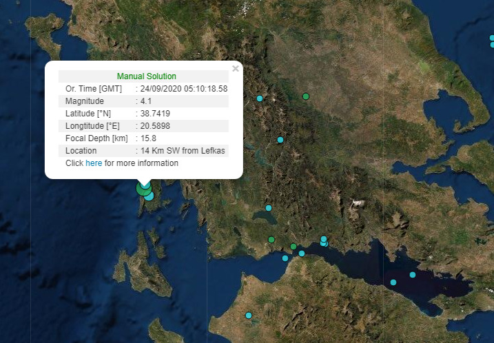Select location text '14 Km SW from Lefkas'
Screen dimensions: 494x343
click(x=183, y=151)
